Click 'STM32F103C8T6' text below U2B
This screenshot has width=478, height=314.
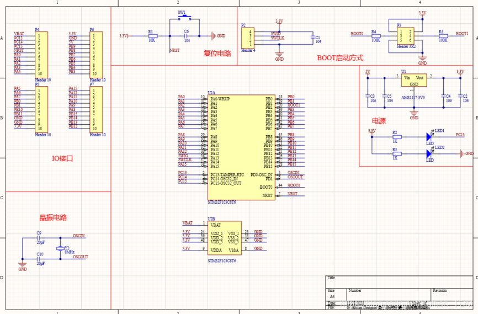pyautogui.click(x=222, y=261)
